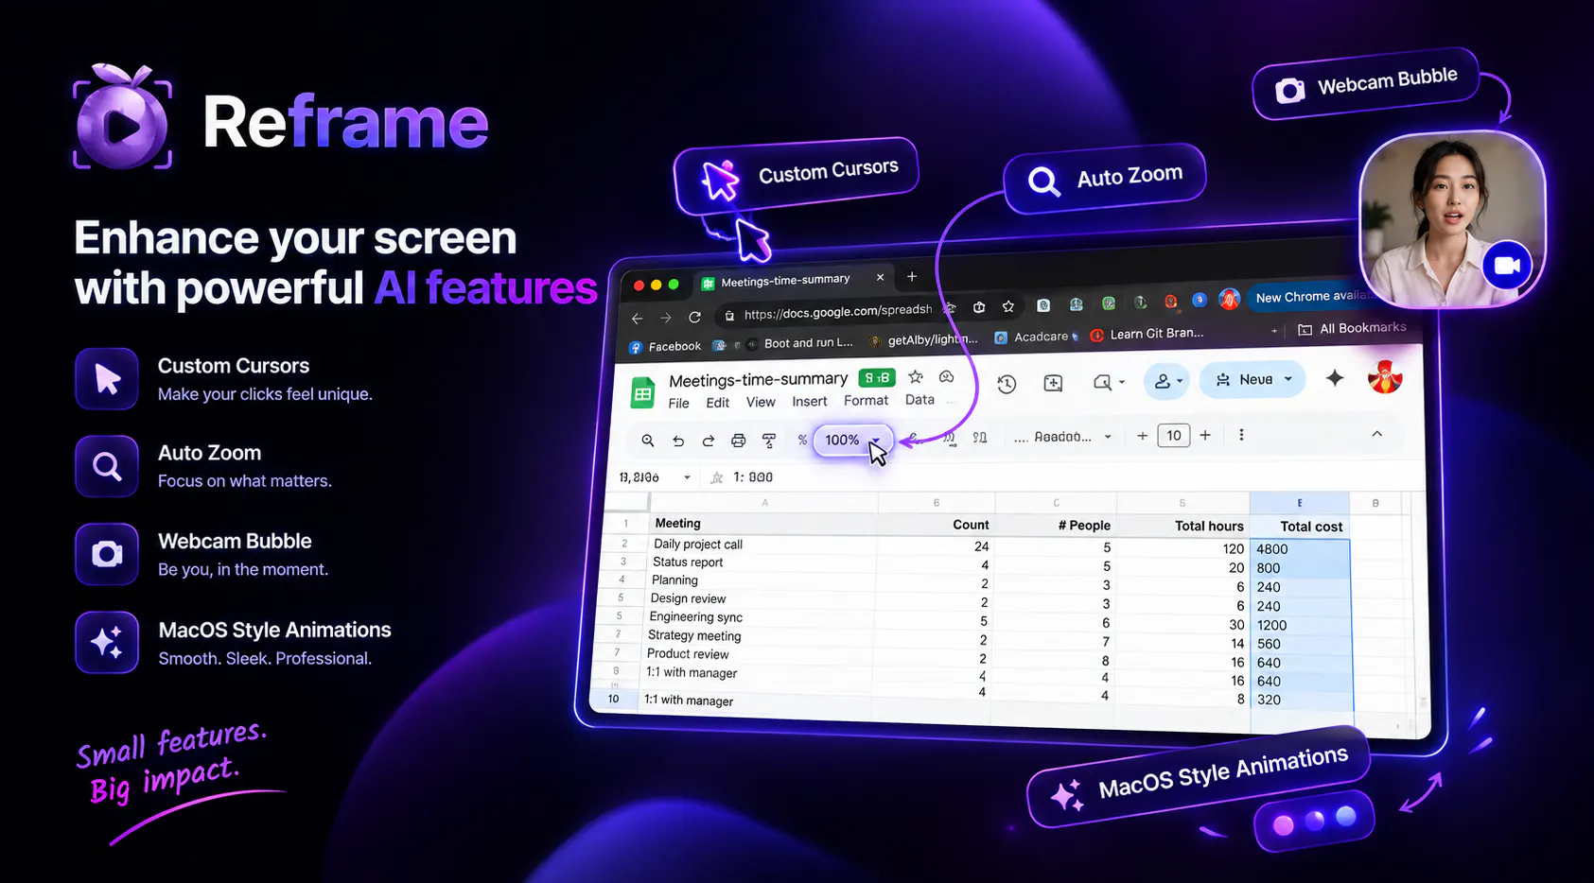Screen dimensions: 1594x883
Task: Click the Custom Cursors floating label
Action: 797,176
